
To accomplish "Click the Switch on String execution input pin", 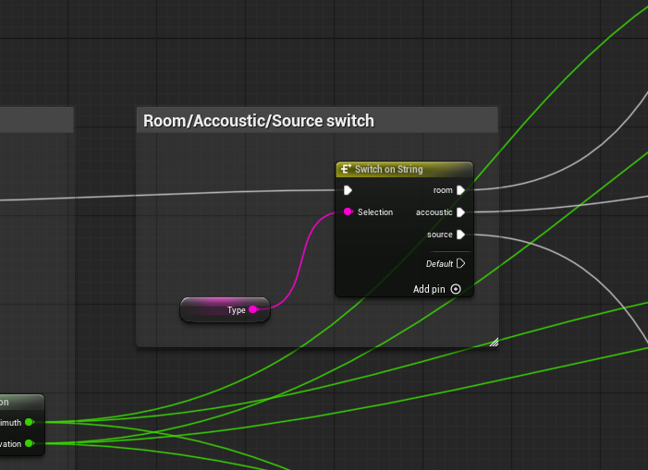I will coord(348,190).
